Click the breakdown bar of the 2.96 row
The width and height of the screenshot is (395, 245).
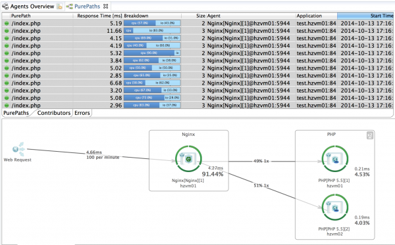tap(152, 105)
